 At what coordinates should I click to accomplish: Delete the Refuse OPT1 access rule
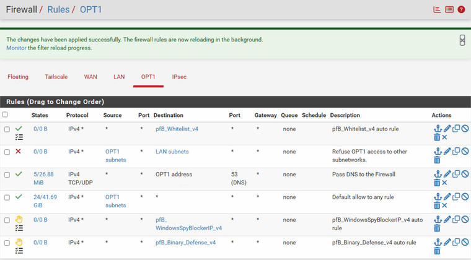point(437,160)
